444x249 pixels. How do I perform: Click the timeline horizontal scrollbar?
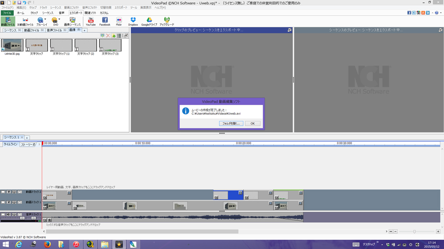pyautogui.click(x=142, y=231)
